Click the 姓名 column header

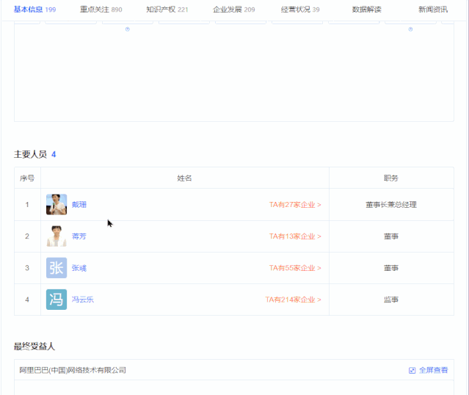click(184, 178)
